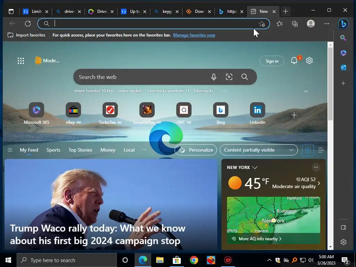This screenshot has width=356, height=267.
Task: Open the Trump Waco rally news story
Action: coord(111,204)
